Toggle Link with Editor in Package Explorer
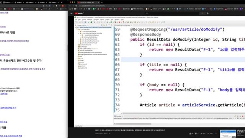Image resolution: width=245 pixels, height=138 pixels. click(x=104, y=25)
